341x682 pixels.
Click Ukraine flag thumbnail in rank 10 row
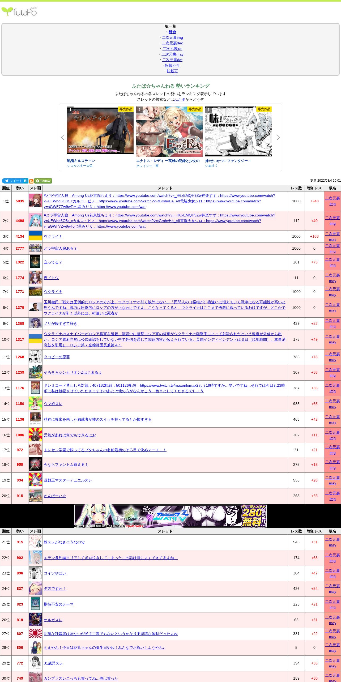[35, 339]
